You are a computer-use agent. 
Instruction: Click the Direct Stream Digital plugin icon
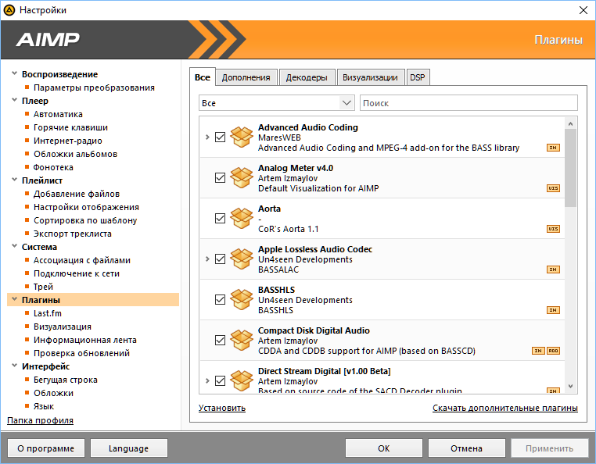click(242, 380)
